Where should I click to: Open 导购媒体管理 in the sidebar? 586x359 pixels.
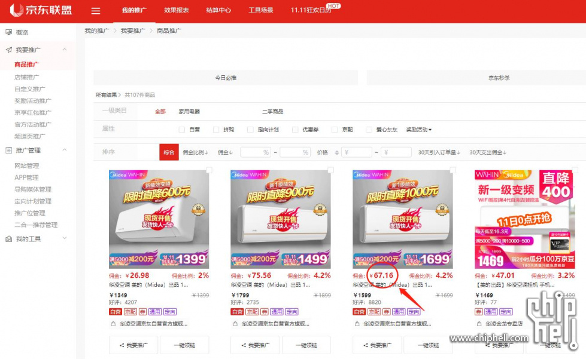[x=33, y=189]
